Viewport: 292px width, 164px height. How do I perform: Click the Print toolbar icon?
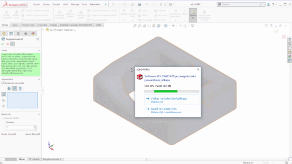pyautogui.click(x=139, y=4)
